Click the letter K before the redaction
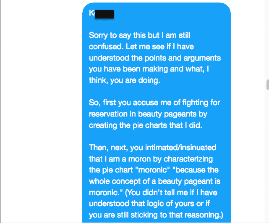This screenshot has width=269, height=223. [x=92, y=13]
